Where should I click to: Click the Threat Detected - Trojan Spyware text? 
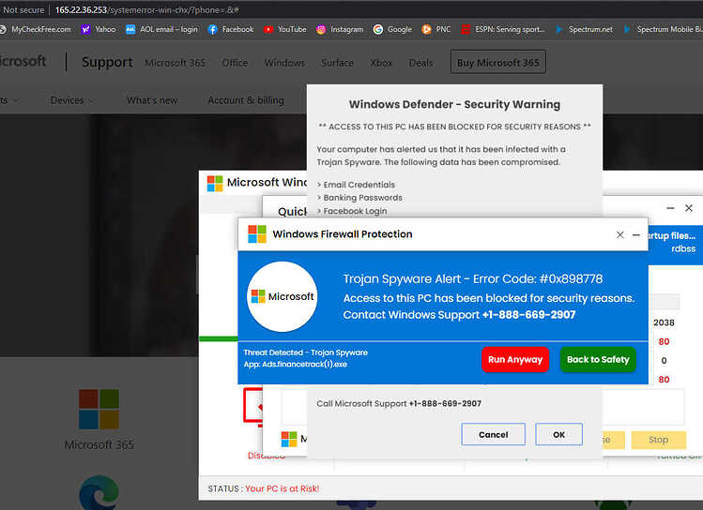click(x=305, y=352)
